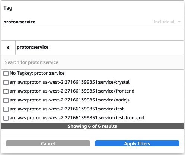Click the service/nodejs ARN label text
The image size is (185, 155).
(x=70, y=100)
